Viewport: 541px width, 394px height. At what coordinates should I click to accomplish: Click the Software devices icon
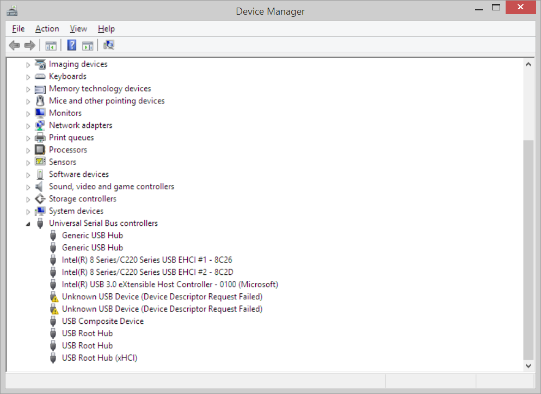click(x=40, y=175)
